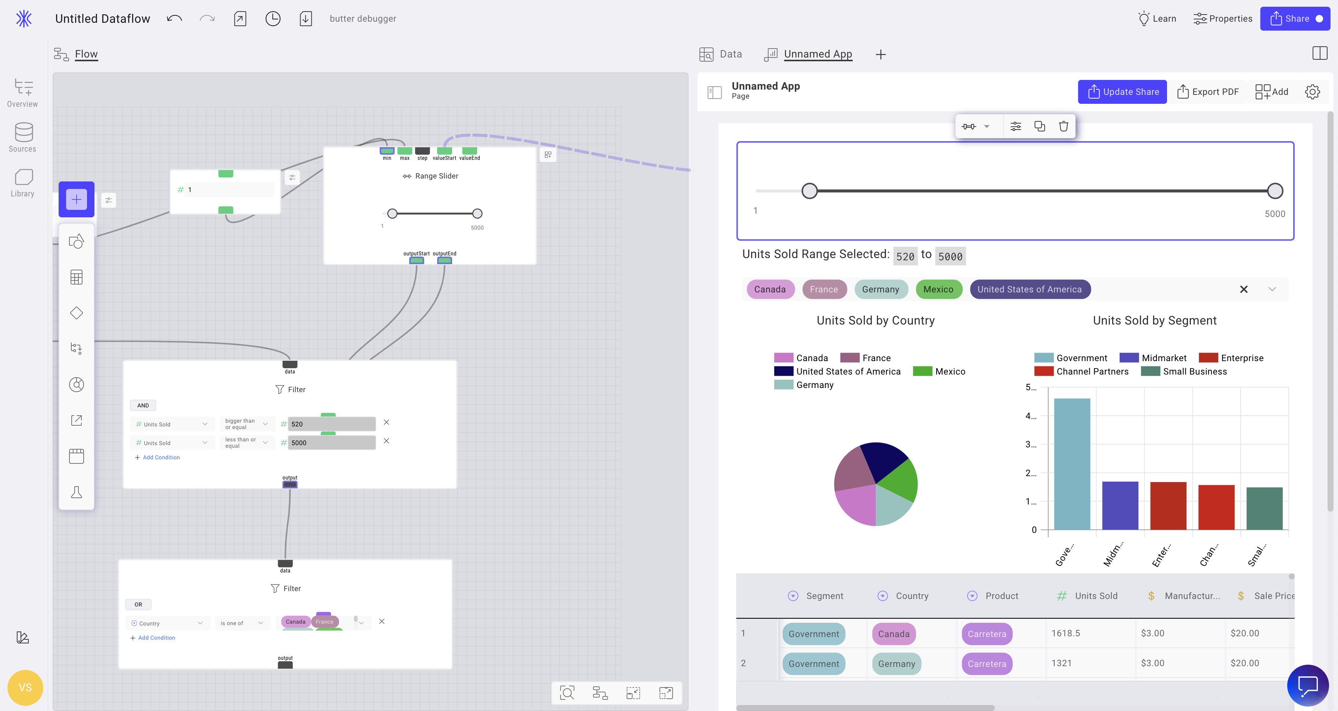Select the Mexico country chip

939,289
